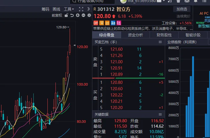Switch to the 财务股性 tab
This screenshot has height=138, width=210.
(164, 35)
